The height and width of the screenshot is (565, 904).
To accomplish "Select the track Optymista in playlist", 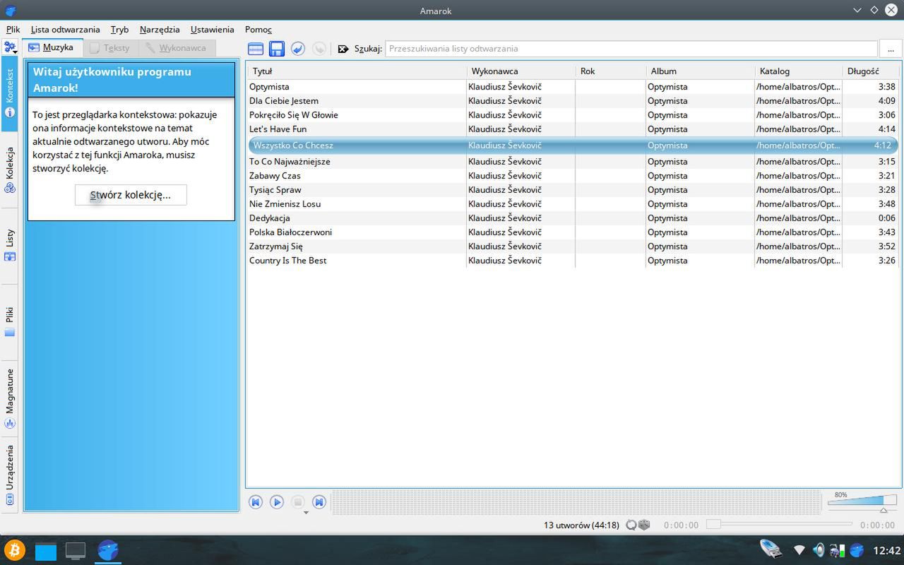I will tap(573, 87).
